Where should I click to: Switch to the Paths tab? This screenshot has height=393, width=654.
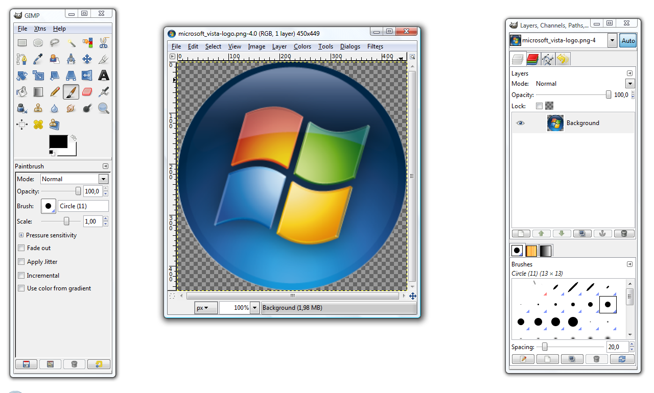coord(548,59)
